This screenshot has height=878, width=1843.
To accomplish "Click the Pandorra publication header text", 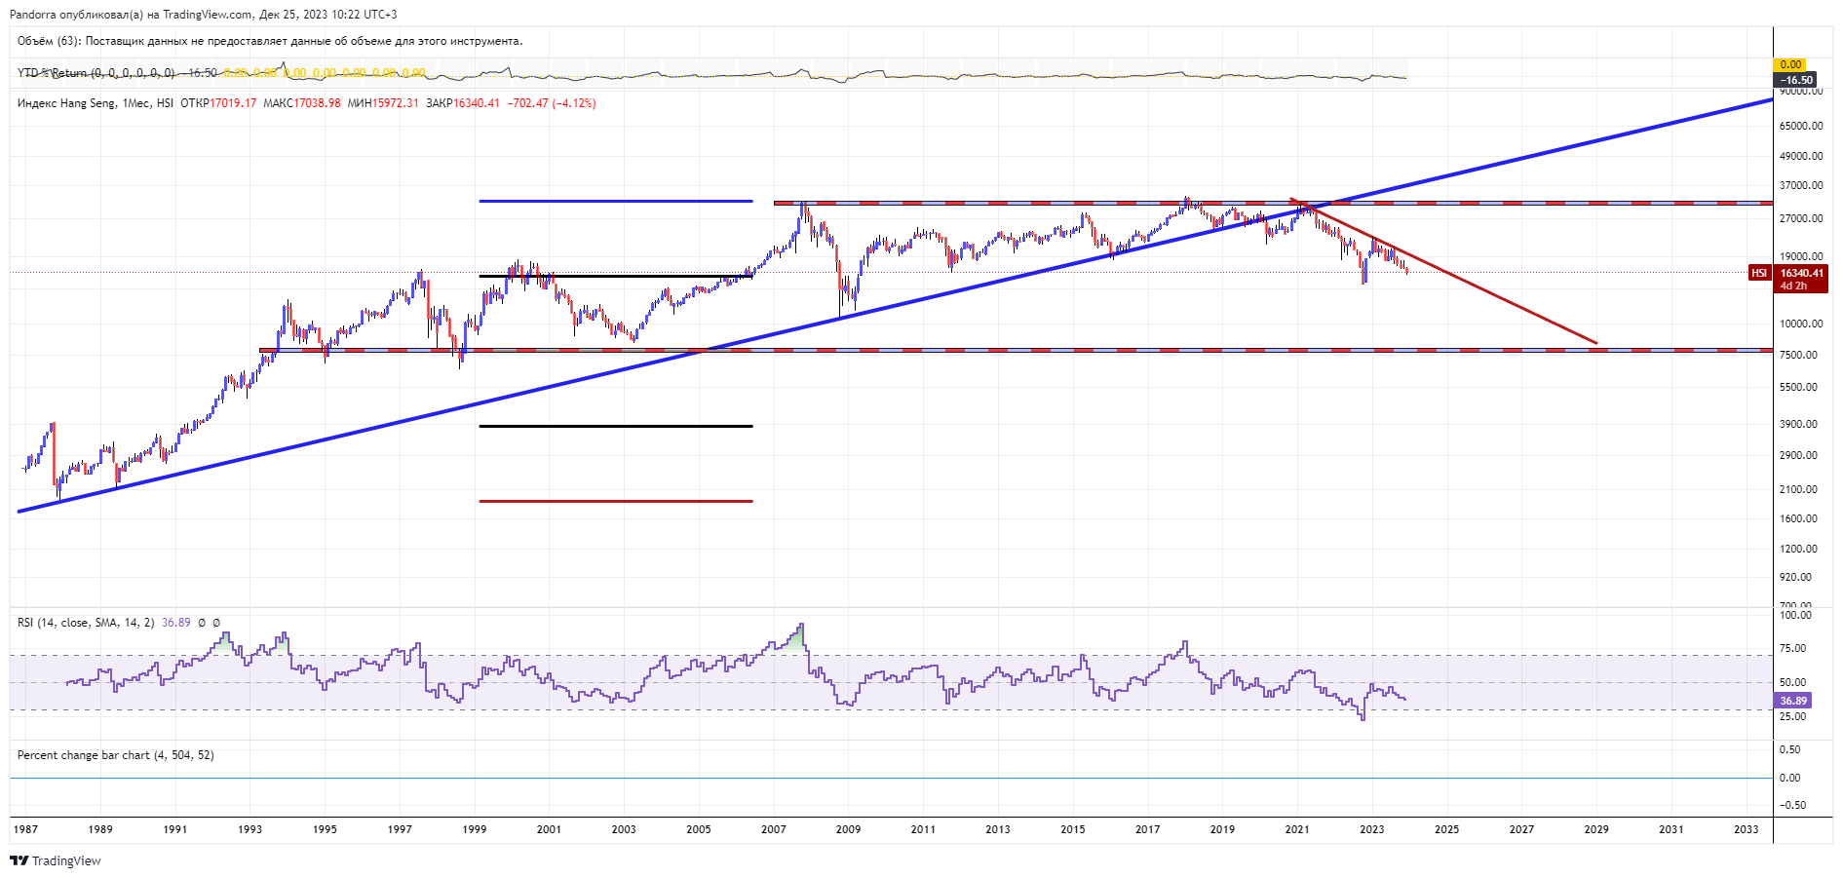I will coord(203,15).
